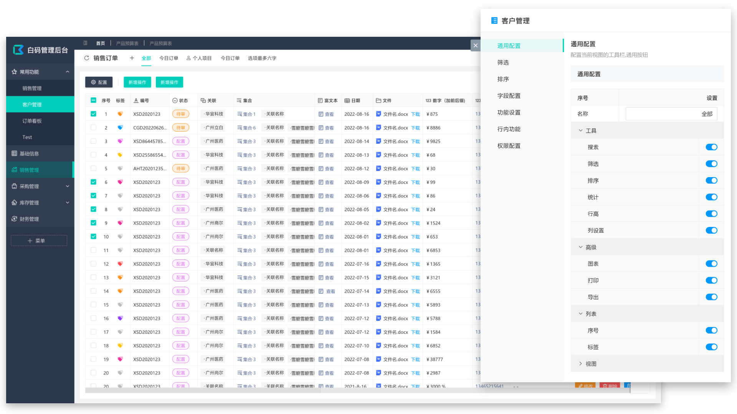Click the 状态 column header icon
The width and height of the screenshot is (737, 414).
pos(175,100)
